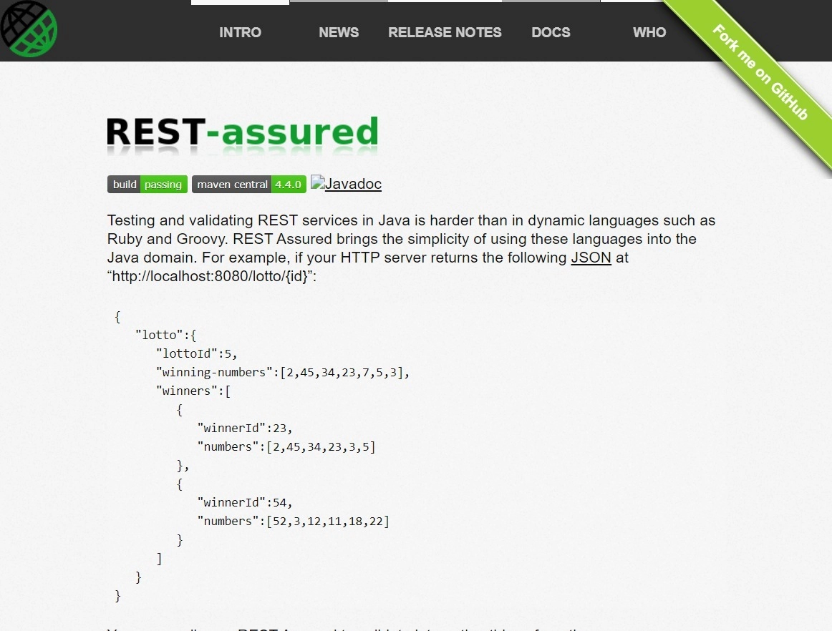Click the localhost:8080/lotto/{id} URL text

(x=211, y=276)
